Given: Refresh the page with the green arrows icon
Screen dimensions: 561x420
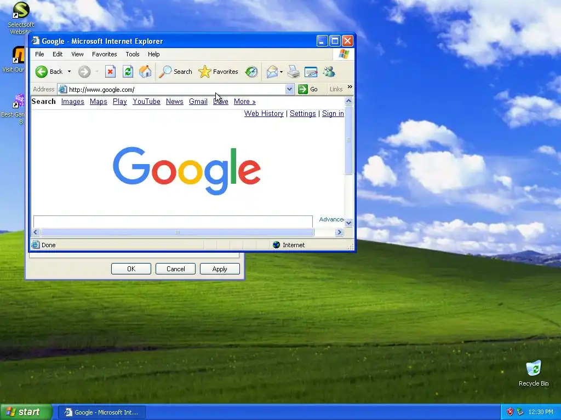Looking at the screenshot, I should tap(128, 72).
